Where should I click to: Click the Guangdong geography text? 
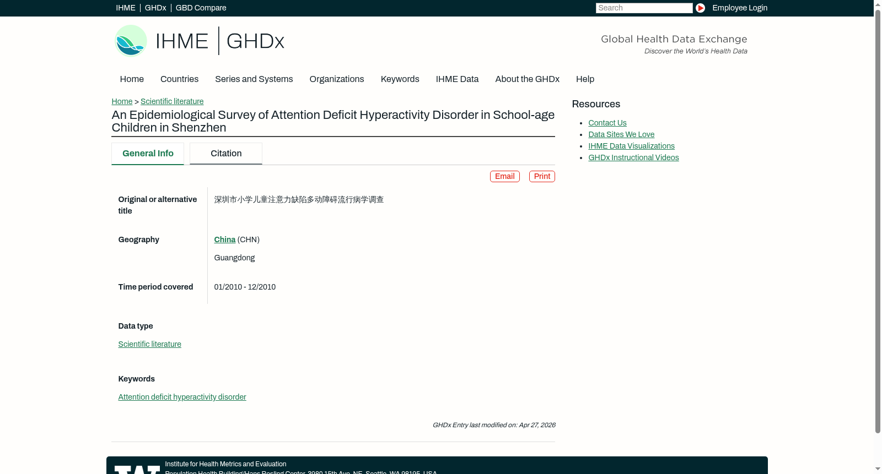click(234, 258)
